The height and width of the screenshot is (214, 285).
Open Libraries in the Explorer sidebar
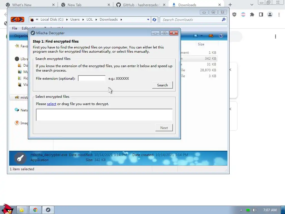[x=21, y=59]
